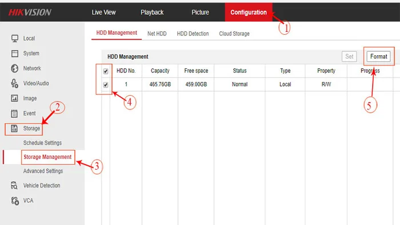Select Storage Management under Storage
Image resolution: width=400 pixels, height=225 pixels.
click(47, 157)
